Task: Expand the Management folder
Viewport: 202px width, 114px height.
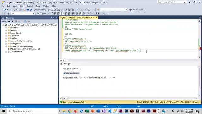Action: point(6,44)
